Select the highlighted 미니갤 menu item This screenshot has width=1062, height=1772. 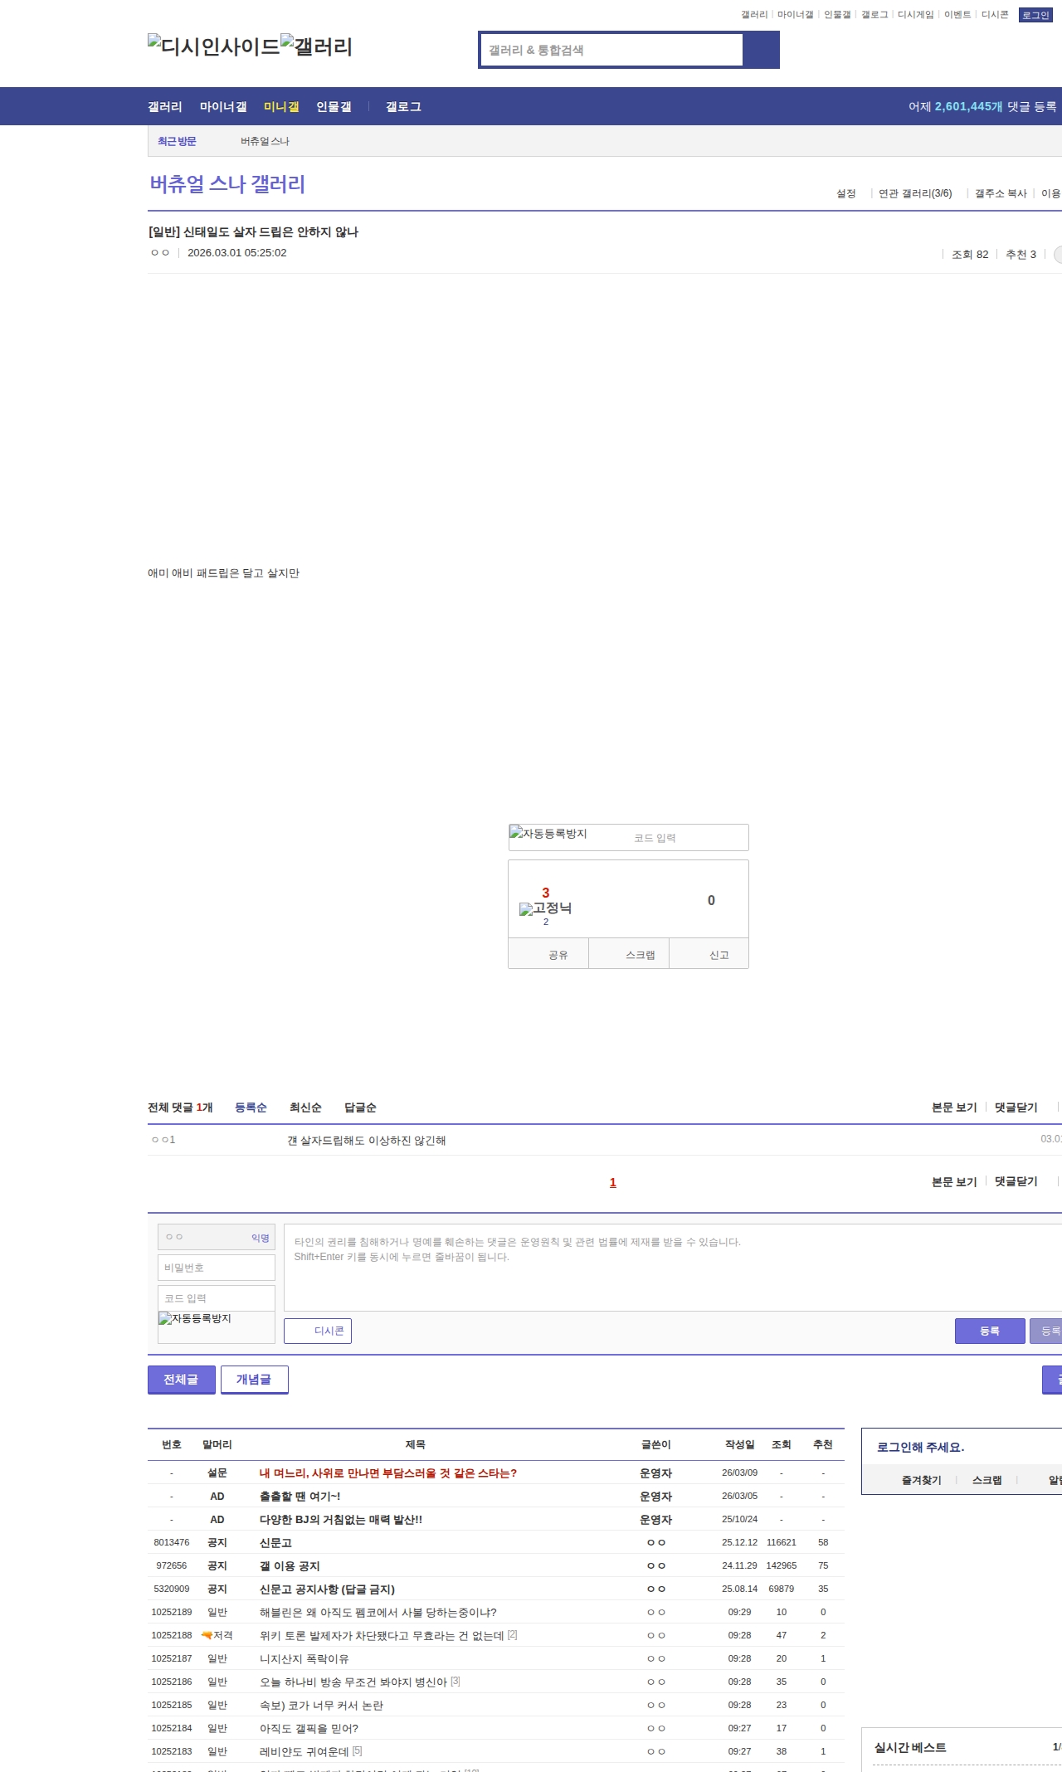tap(281, 106)
